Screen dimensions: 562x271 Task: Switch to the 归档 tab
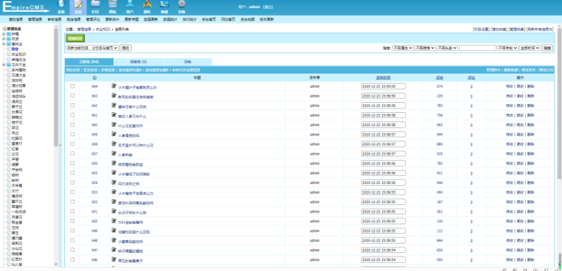(x=187, y=62)
